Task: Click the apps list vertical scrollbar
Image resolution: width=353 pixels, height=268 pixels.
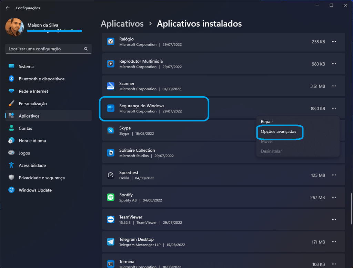Action: (351, 208)
